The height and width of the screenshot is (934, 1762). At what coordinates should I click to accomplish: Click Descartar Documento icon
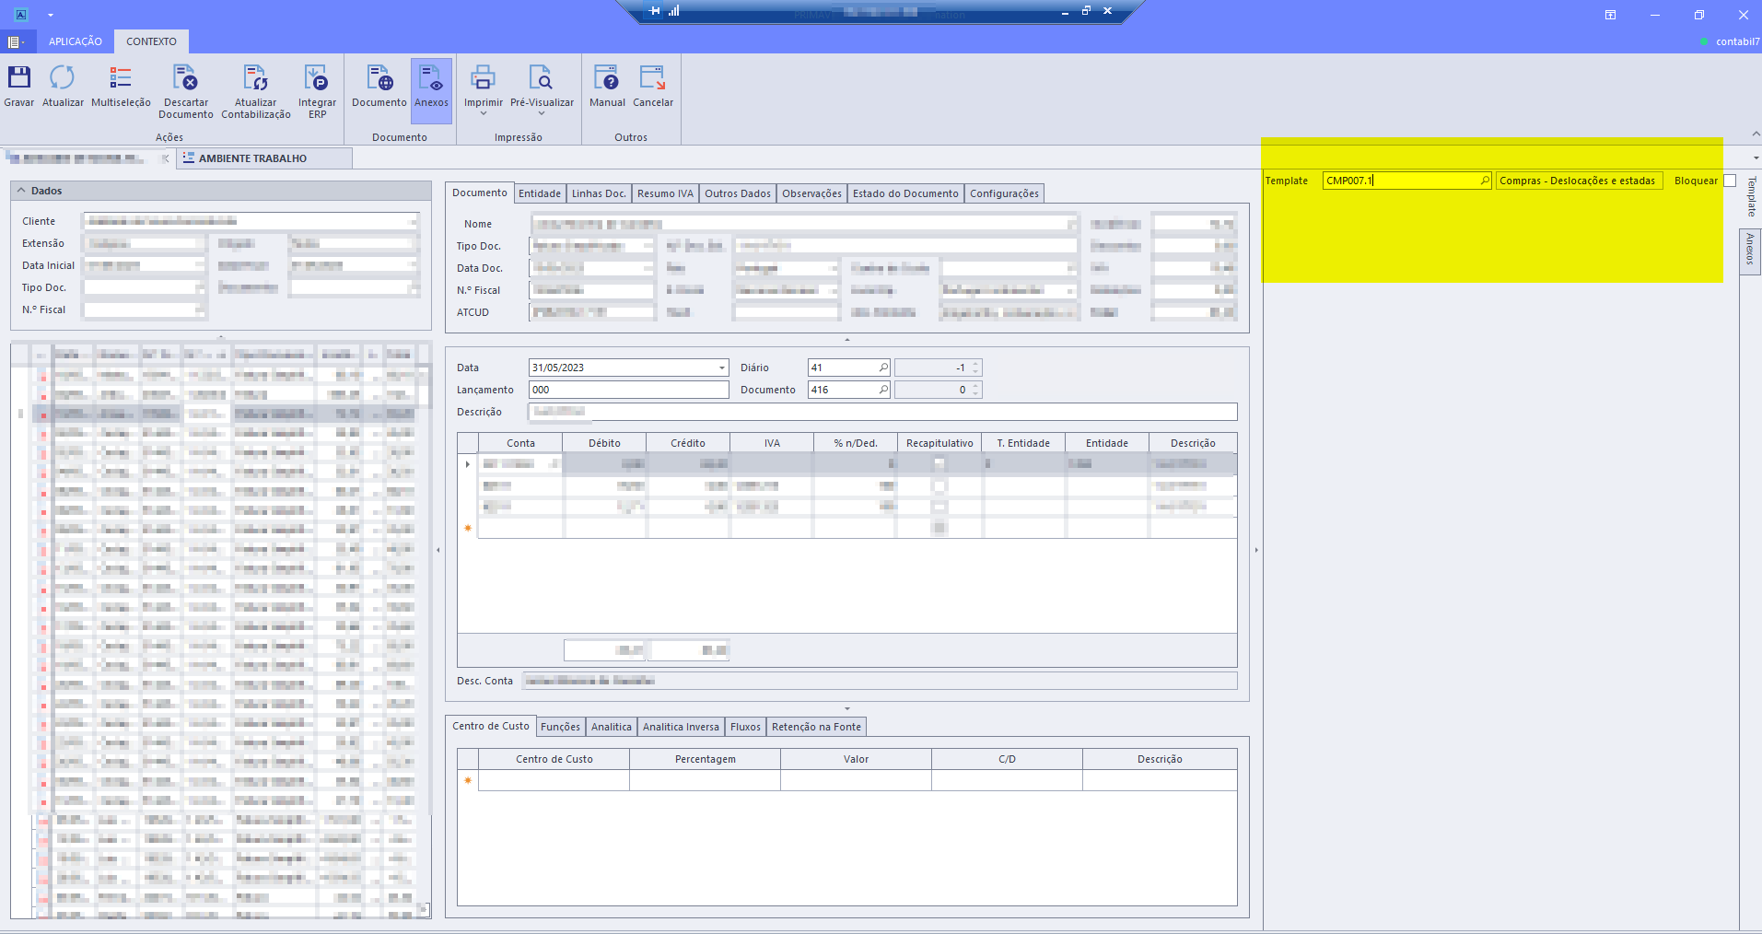(185, 78)
